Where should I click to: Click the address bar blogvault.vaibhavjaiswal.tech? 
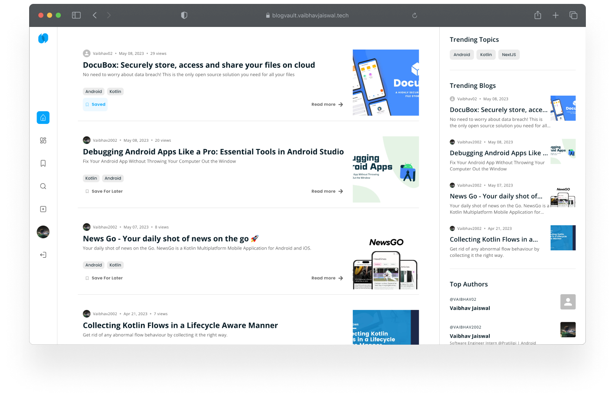(307, 15)
